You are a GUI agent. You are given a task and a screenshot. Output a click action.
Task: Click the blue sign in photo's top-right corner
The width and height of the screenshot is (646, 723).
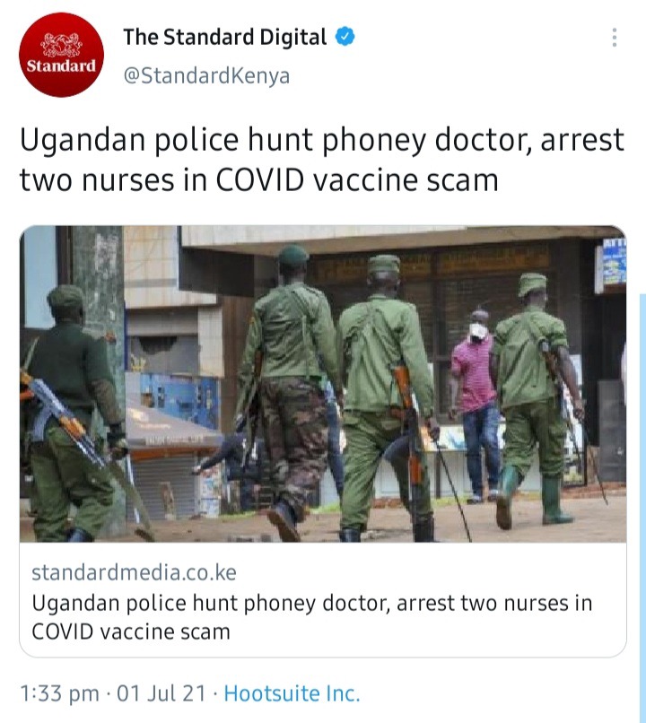click(615, 262)
